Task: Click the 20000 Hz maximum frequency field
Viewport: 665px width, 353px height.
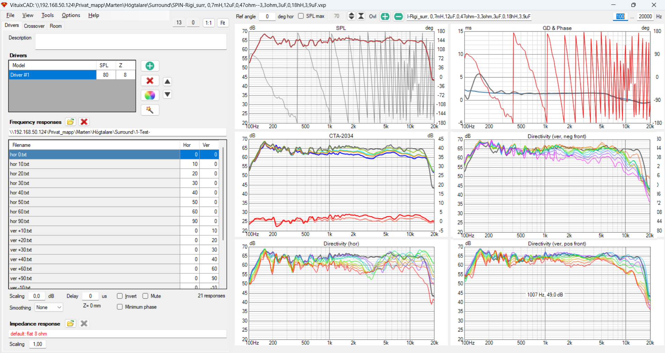Action: 645,16
